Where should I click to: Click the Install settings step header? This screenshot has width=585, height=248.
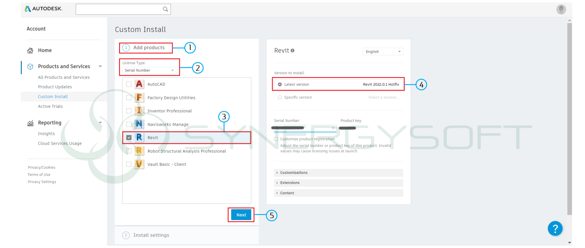[x=146, y=235]
